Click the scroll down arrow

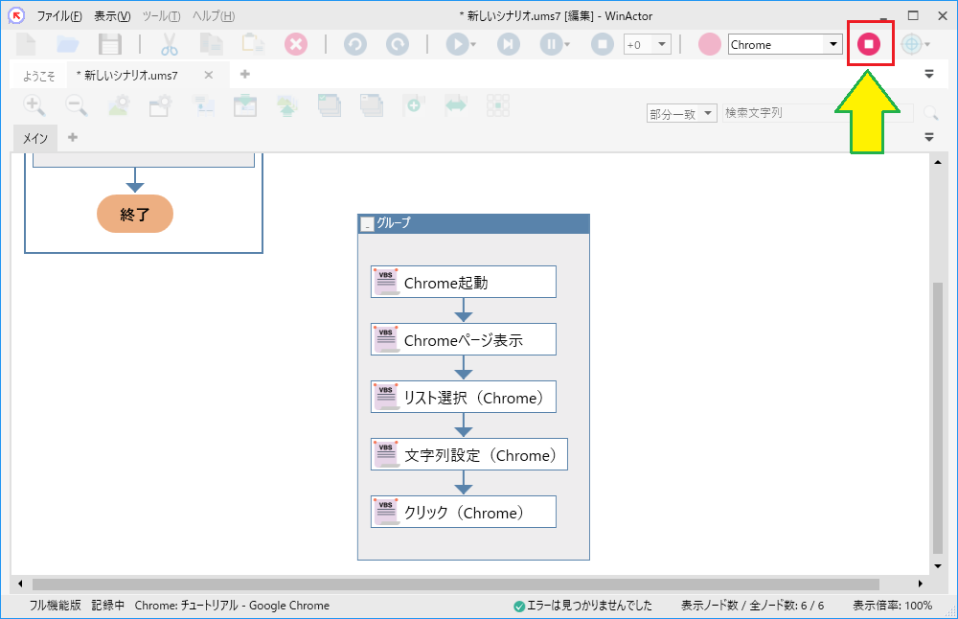coord(938,566)
